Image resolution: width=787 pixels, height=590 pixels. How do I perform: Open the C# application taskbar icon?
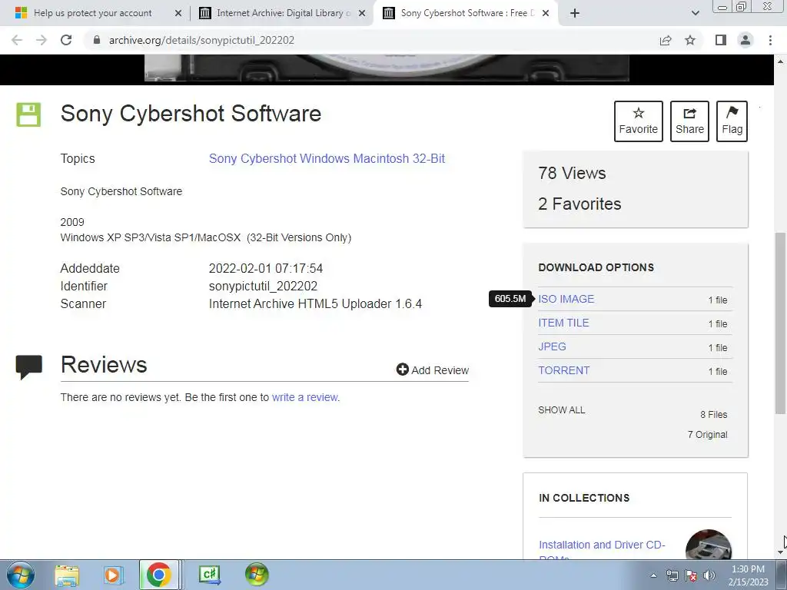pos(210,575)
